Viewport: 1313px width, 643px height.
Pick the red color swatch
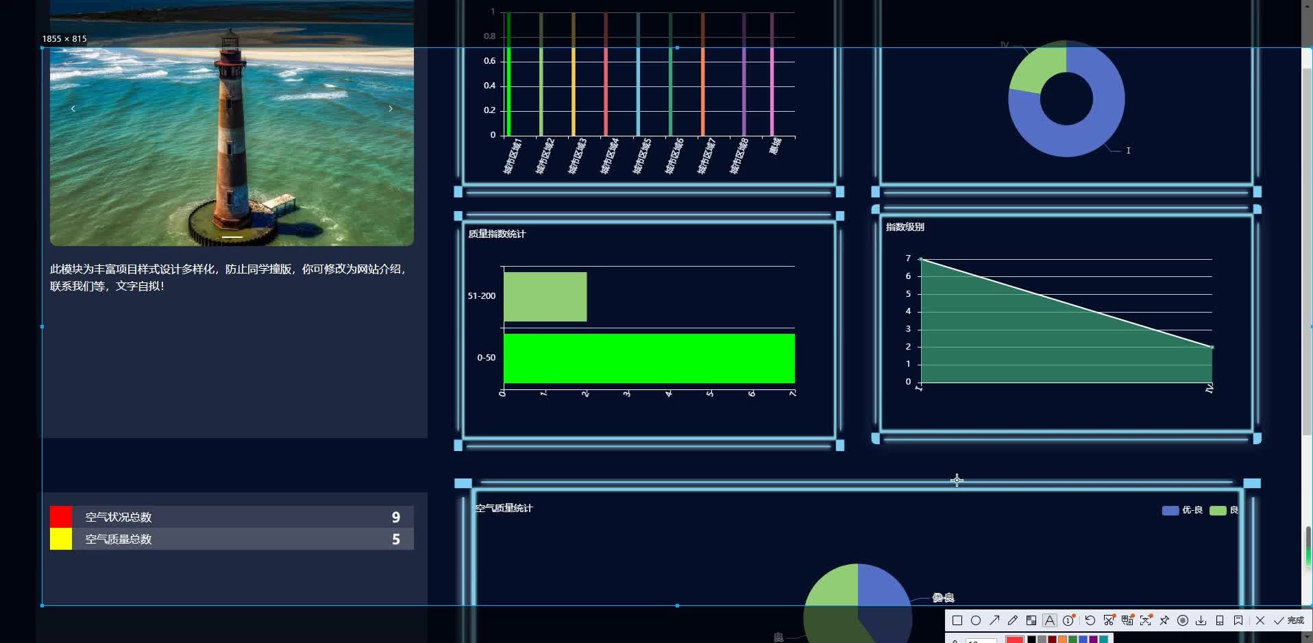pos(1015,640)
